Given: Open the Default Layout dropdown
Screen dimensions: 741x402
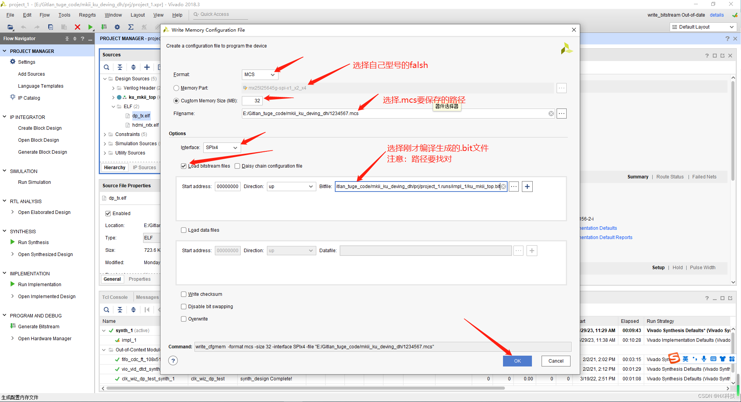Looking at the screenshot, I should tap(703, 27).
